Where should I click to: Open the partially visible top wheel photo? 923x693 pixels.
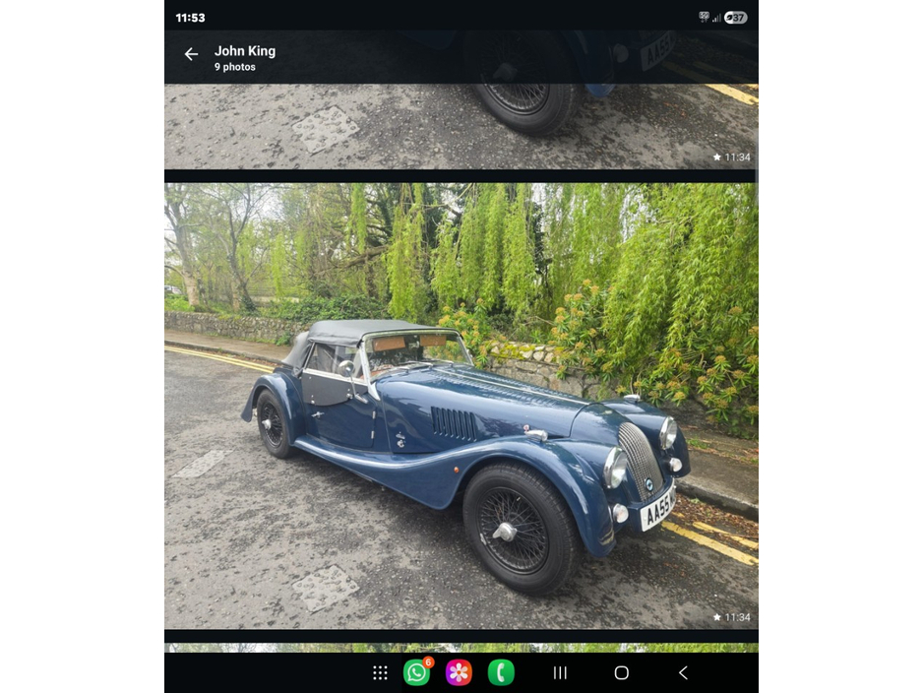461,126
